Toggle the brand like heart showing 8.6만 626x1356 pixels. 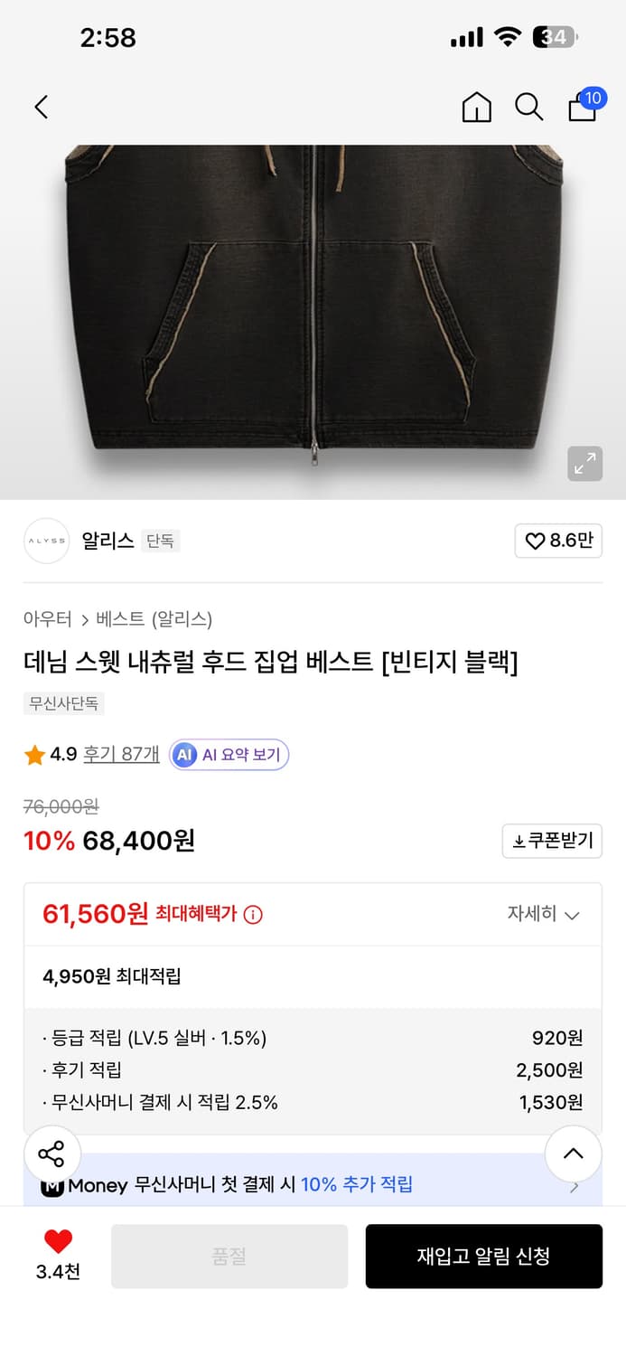pos(557,541)
